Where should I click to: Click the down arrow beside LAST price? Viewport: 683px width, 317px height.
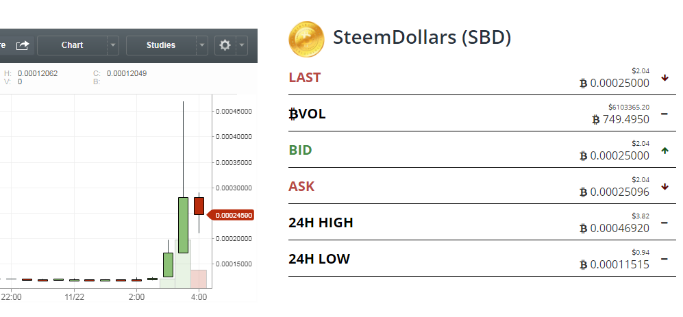tap(665, 77)
